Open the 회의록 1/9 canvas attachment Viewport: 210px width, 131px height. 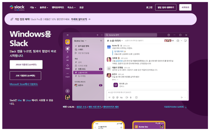(150, 85)
